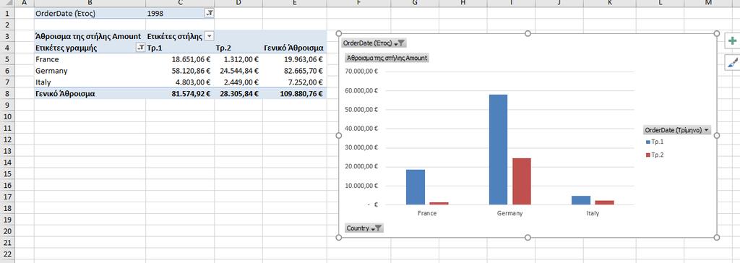
Task: Open OrderDate (Τρίμηνο) legend field button
Action: (676, 130)
